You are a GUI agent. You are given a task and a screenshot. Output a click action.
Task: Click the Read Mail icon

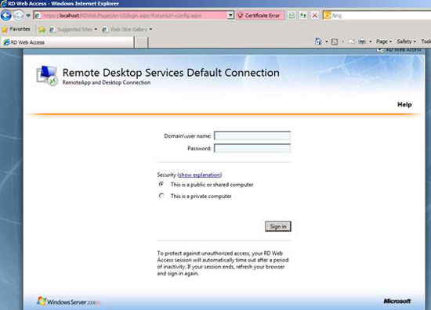click(352, 41)
